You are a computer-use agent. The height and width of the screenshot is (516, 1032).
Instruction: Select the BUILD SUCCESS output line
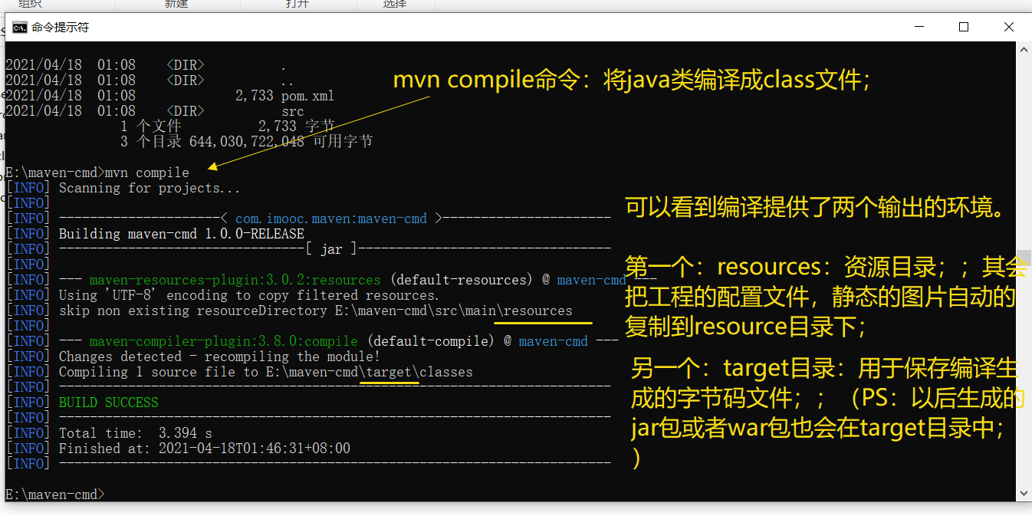(108, 402)
